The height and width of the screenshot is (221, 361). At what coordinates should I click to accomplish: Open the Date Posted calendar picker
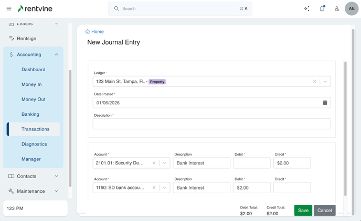click(325, 103)
